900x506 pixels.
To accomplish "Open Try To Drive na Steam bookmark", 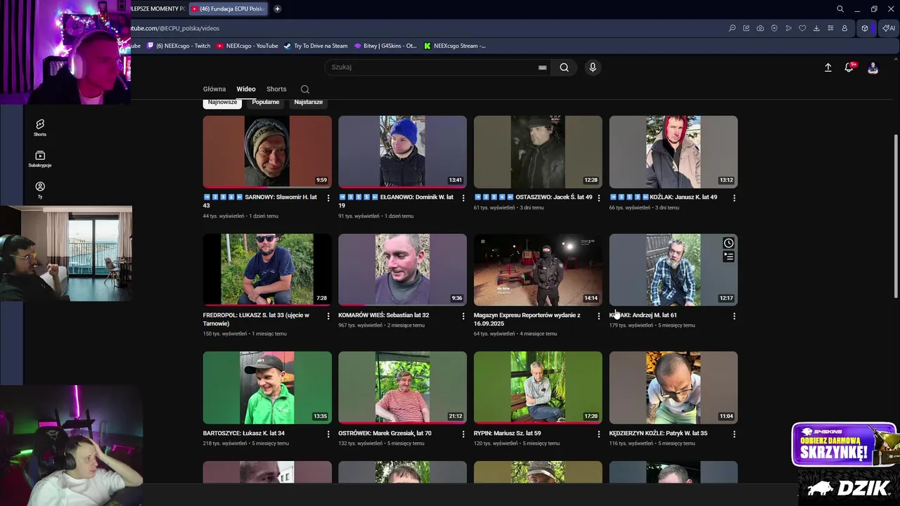I will [x=316, y=46].
